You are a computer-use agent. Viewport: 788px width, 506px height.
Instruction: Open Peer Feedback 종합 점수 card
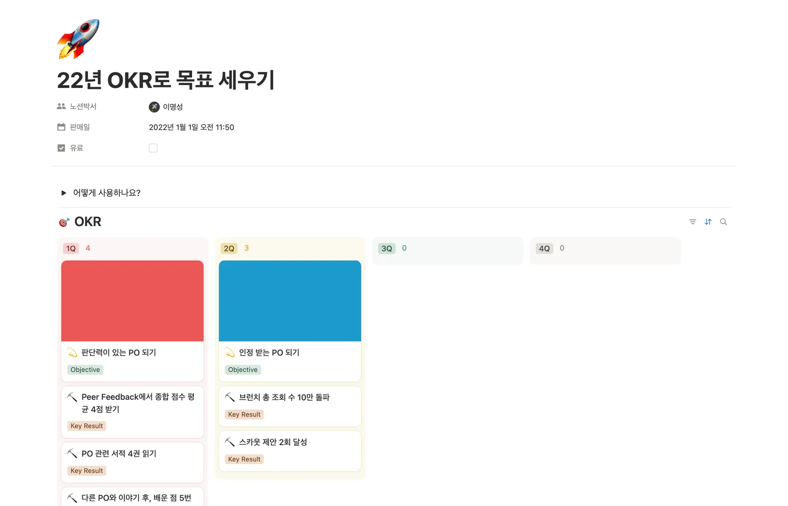click(132, 412)
